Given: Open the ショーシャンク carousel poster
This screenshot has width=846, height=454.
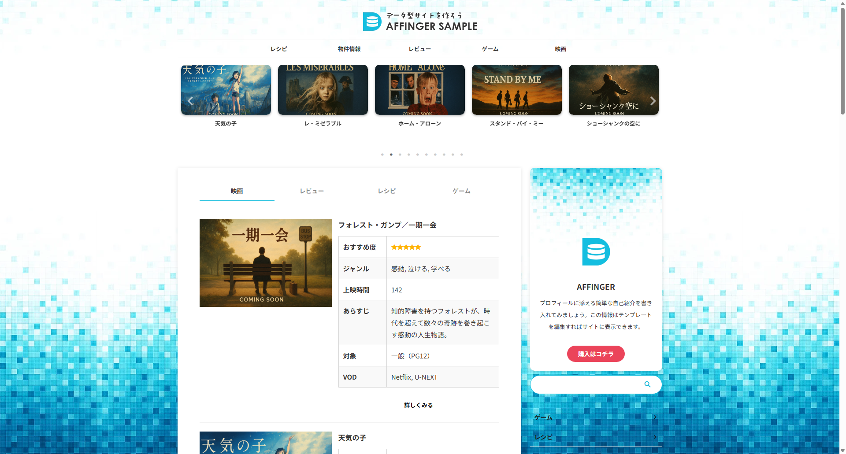Looking at the screenshot, I should coord(614,90).
